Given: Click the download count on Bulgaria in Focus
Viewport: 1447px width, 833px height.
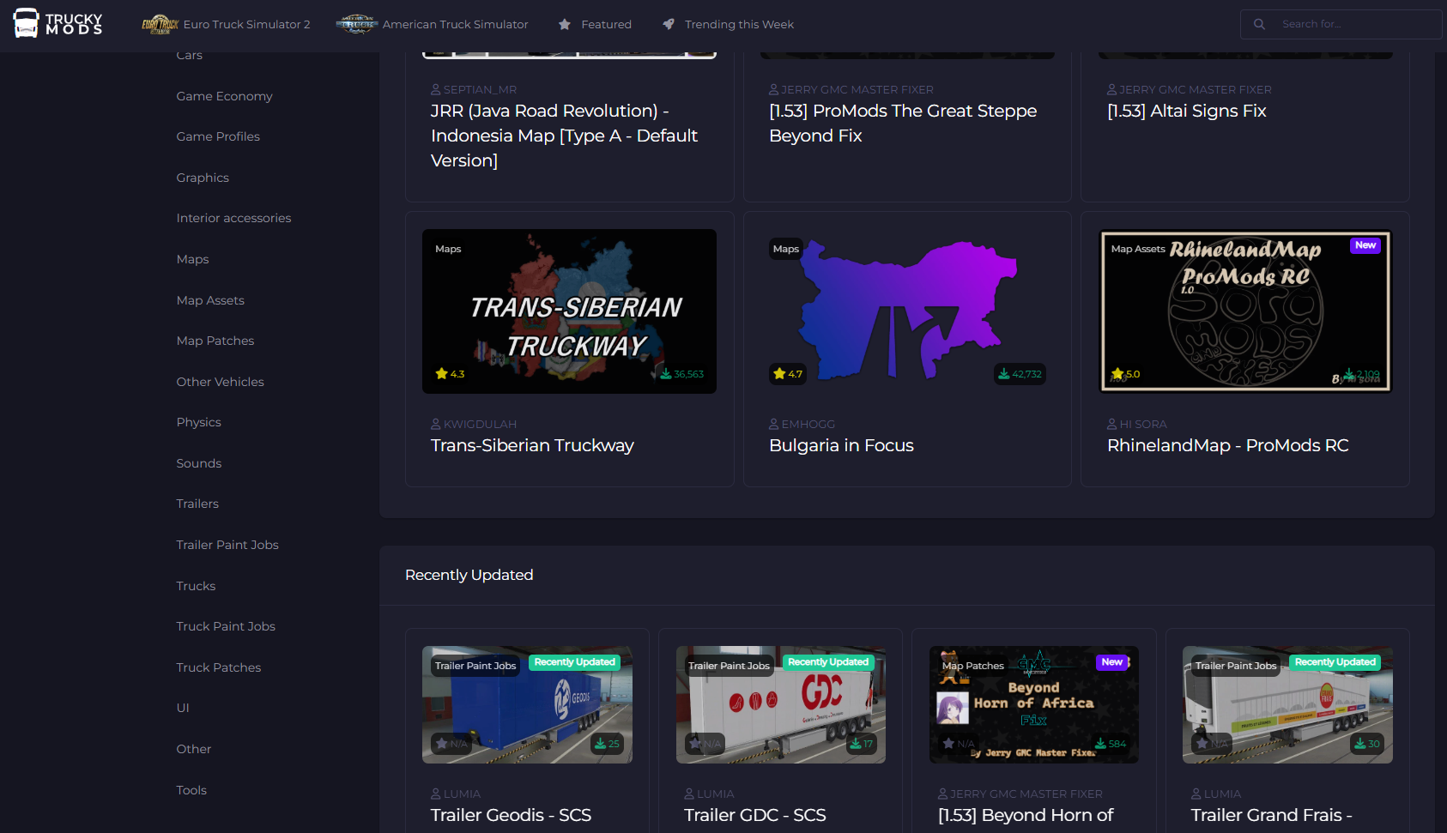Looking at the screenshot, I should [x=1020, y=374].
